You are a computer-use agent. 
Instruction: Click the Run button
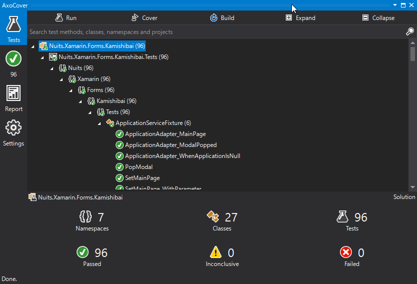(66, 18)
